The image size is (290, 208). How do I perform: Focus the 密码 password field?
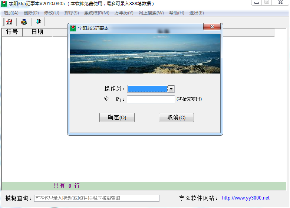click(151, 99)
